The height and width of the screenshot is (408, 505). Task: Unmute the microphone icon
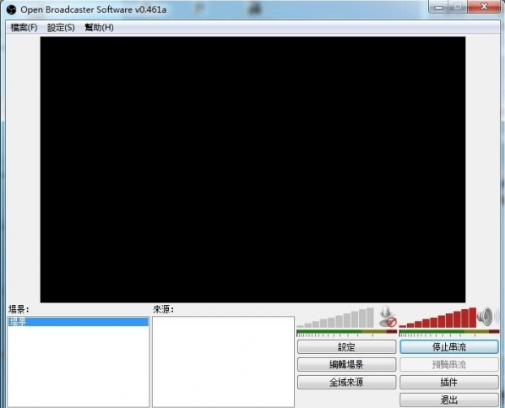[x=388, y=317]
